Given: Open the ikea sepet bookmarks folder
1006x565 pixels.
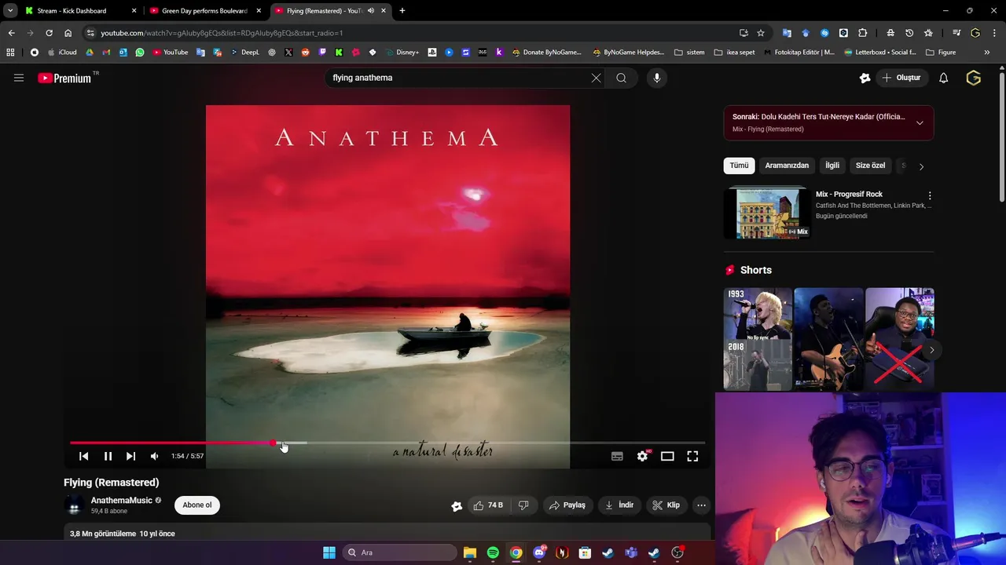Looking at the screenshot, I should 734,53.
